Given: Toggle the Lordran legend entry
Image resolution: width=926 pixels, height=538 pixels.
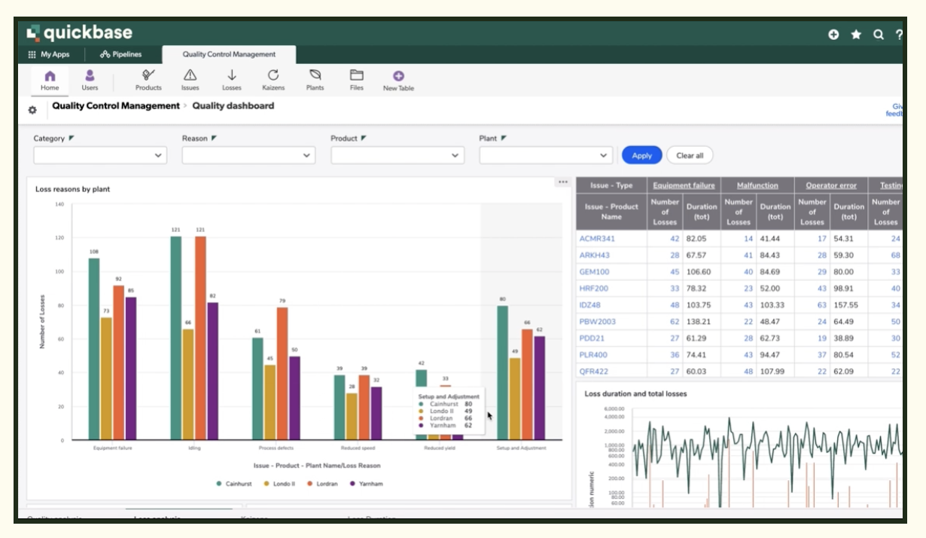Looking at the screenshot, I should click(x=322, y=484).
